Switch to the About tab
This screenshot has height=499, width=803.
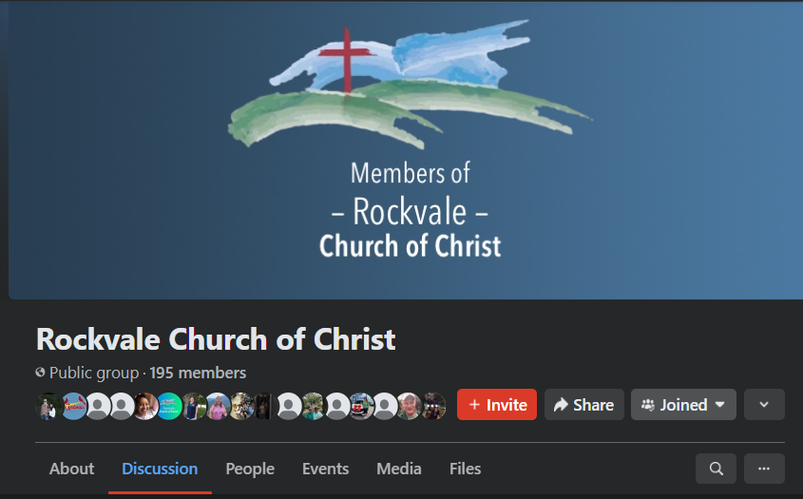coord(71,469)
